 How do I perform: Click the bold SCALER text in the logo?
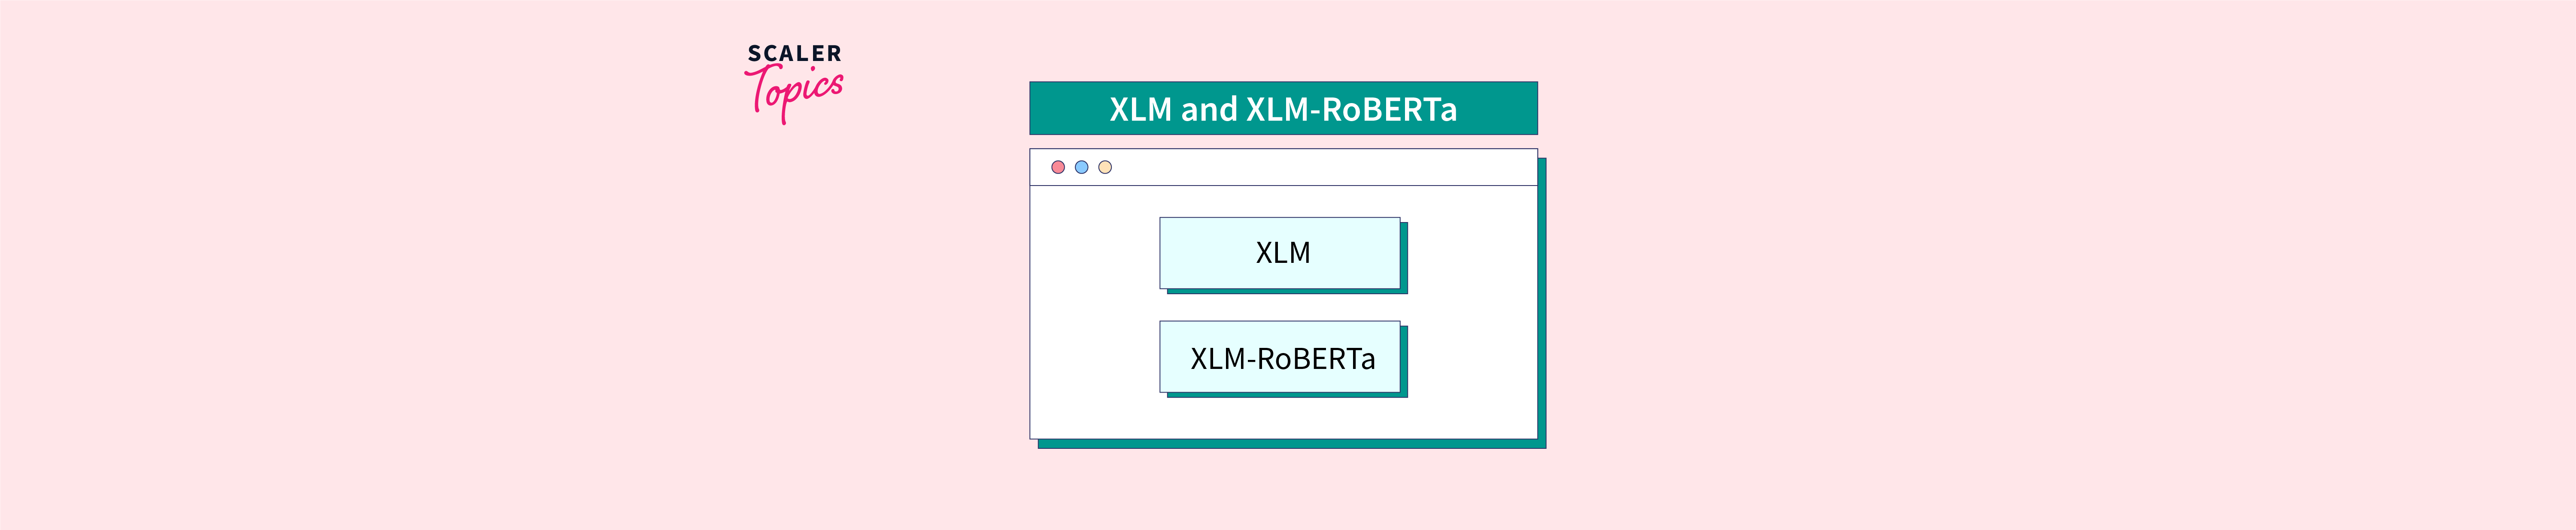point(794,53)
